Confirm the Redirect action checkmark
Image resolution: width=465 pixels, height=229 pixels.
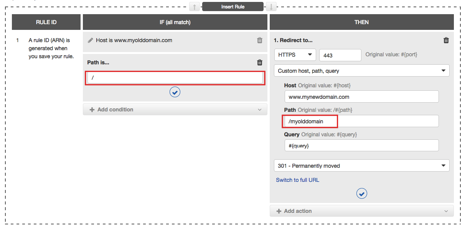point(361,193)
